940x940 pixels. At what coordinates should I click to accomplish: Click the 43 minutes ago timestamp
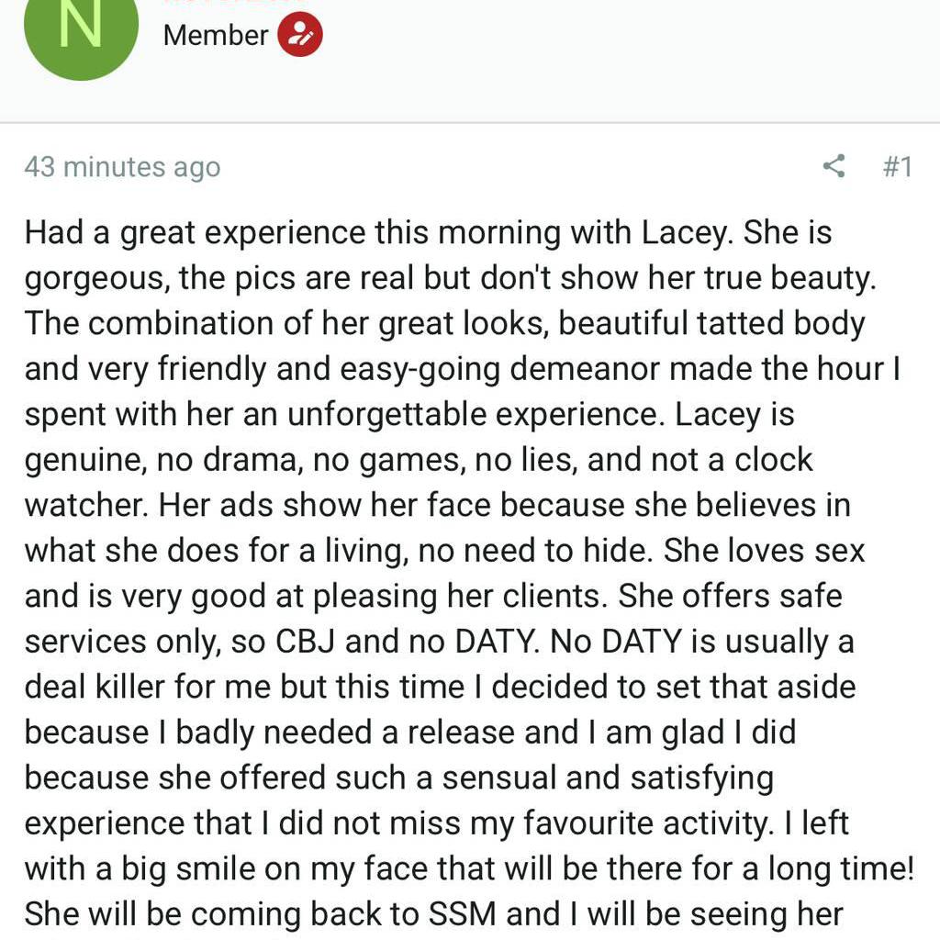(x=122, y=167)
